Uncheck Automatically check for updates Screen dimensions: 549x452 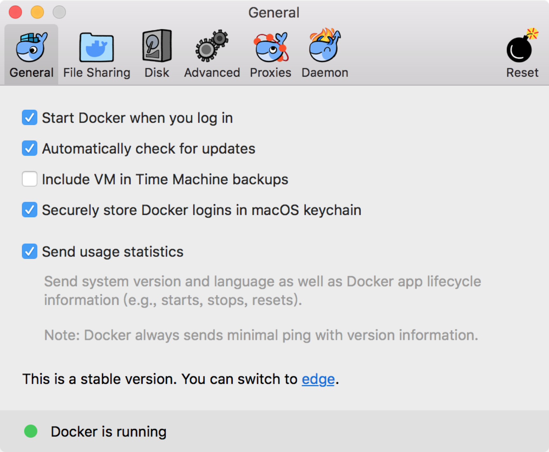point(30,148)
